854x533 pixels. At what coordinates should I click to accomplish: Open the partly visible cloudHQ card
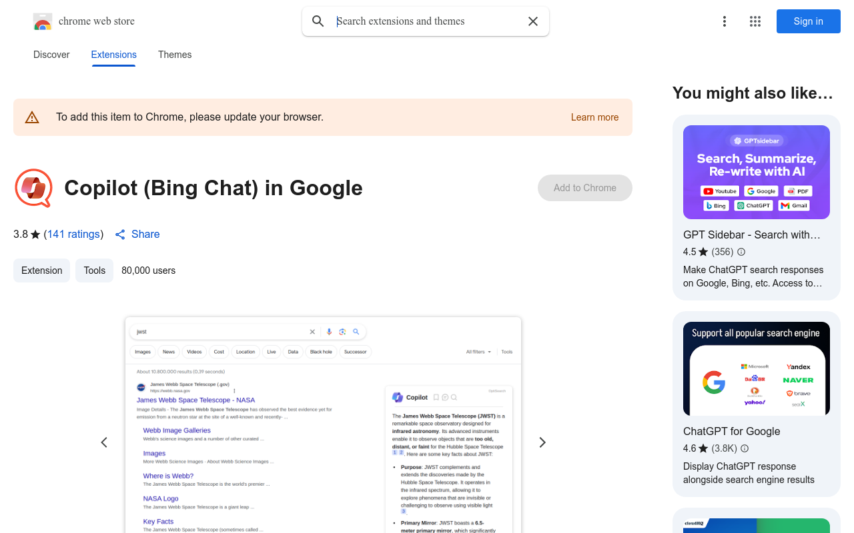(757, 520)
